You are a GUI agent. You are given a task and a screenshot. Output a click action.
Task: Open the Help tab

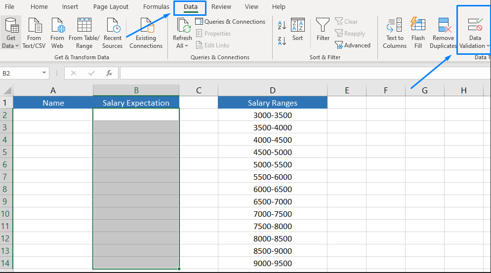[279, 6]
